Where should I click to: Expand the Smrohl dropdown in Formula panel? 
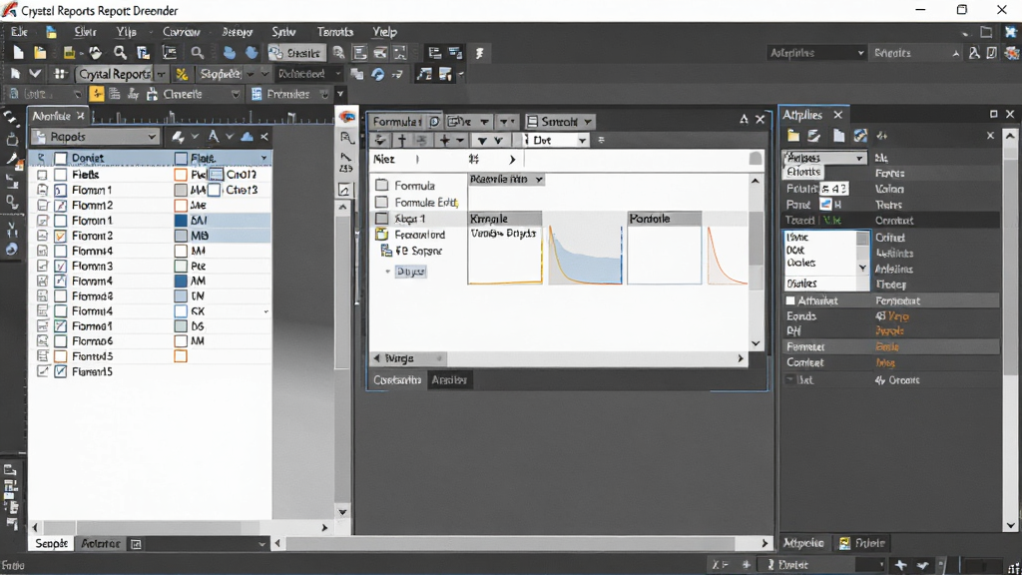point(588,121)
